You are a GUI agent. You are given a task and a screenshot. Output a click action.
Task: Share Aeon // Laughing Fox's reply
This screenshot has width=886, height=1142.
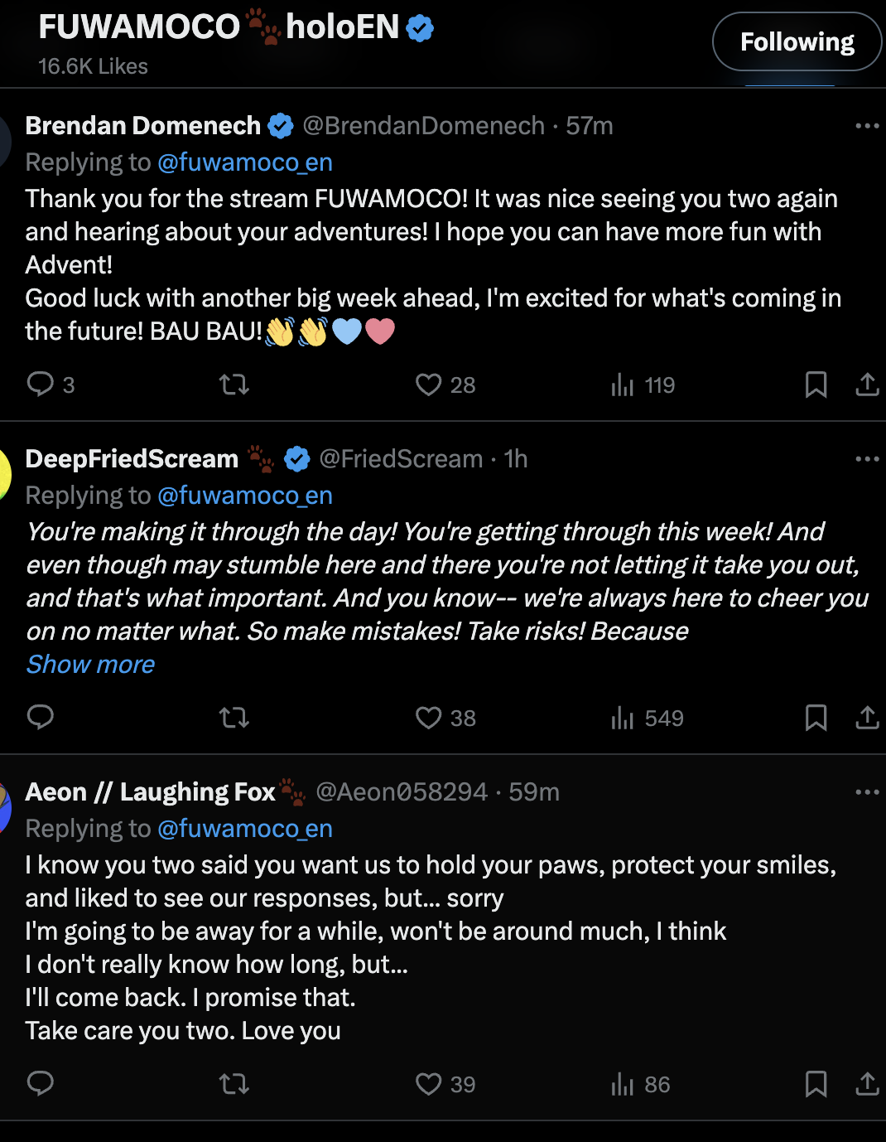866,1084
